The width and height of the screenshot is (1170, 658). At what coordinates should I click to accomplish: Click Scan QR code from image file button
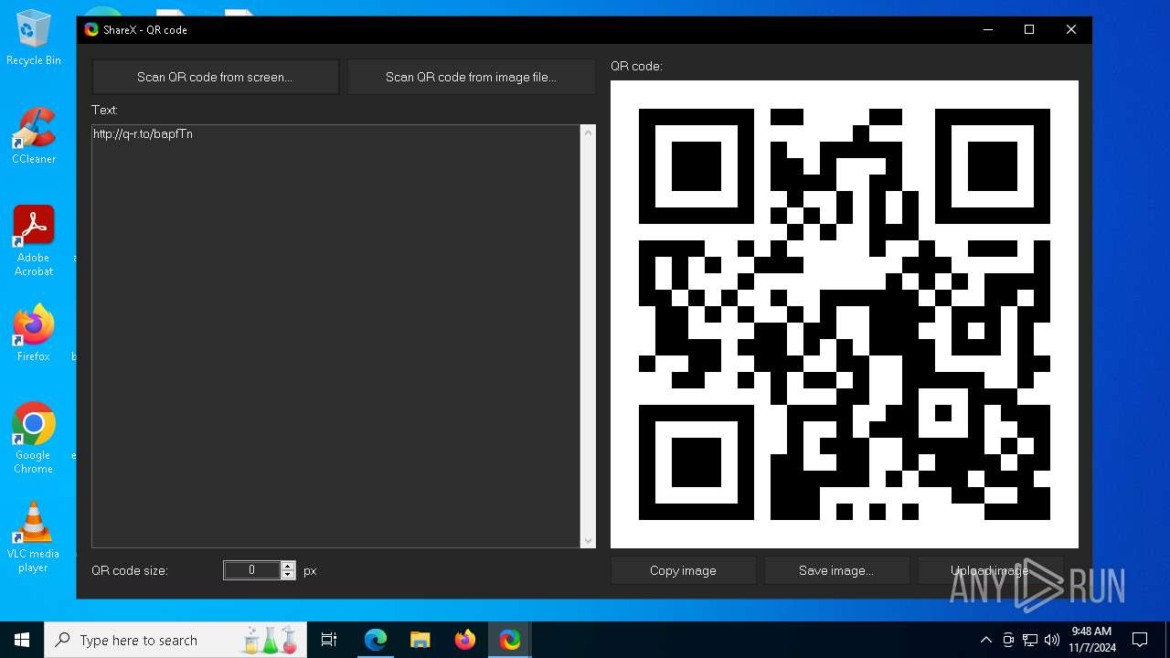(x=471, y=77)
